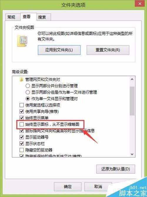This screenshot has height=197, width=147.
Task: Enable 始终显示图标，从不显示缩略图 checkbox
Action: (x=22, y=124)
